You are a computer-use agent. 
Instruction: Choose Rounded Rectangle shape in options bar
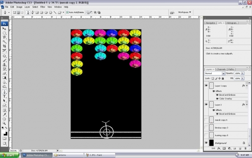42,12
